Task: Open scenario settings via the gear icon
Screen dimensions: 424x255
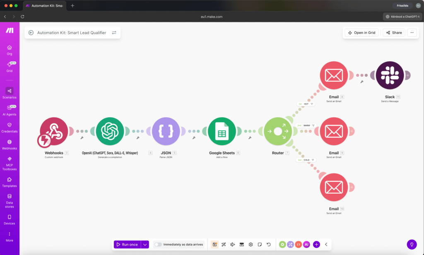Action: pyautogui.click(x=251, y=244)
